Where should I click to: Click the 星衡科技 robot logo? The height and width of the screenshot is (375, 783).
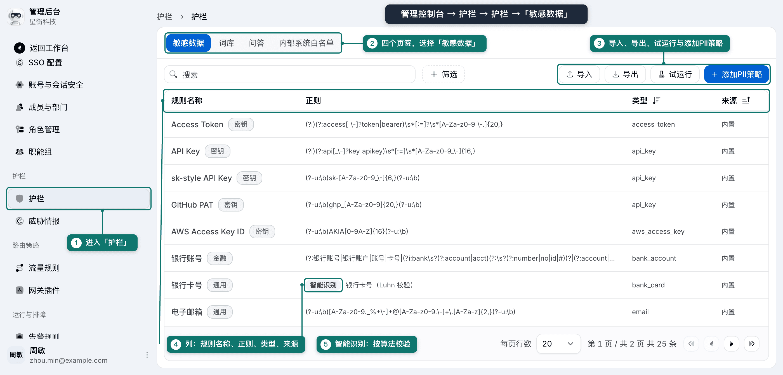point(15,17)
